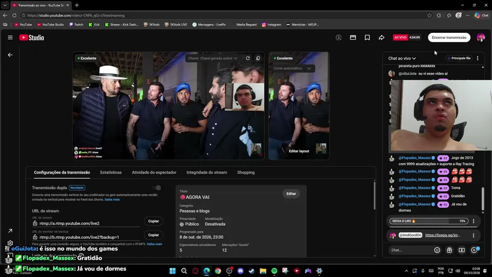Open the account avatar in Studio header
This screenshot has height=277, width=492.
[480, 38]
